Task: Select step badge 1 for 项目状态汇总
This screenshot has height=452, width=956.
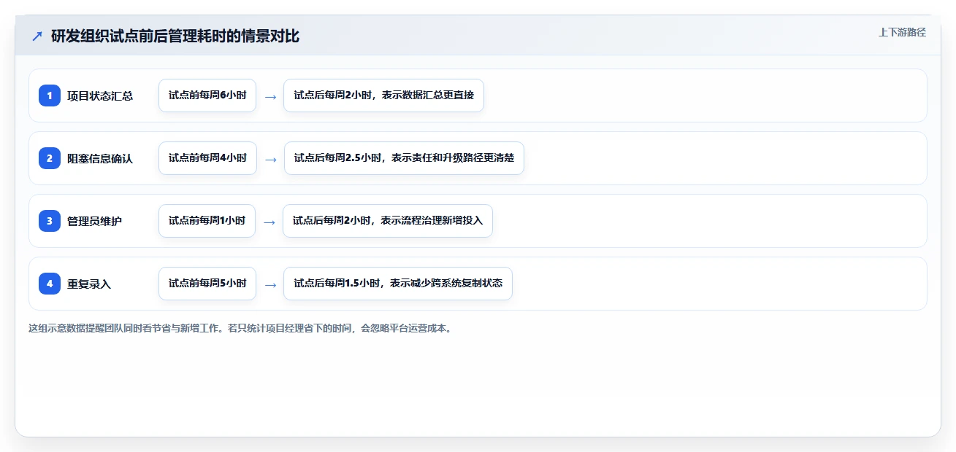Action: pyautogui.click(x=50, y=96)
